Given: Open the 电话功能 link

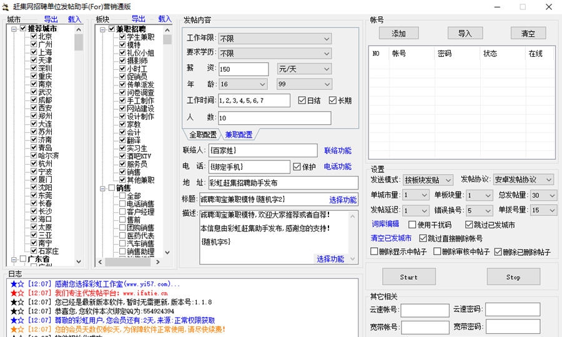Looking at the screenshot, I should click(338, 166).
